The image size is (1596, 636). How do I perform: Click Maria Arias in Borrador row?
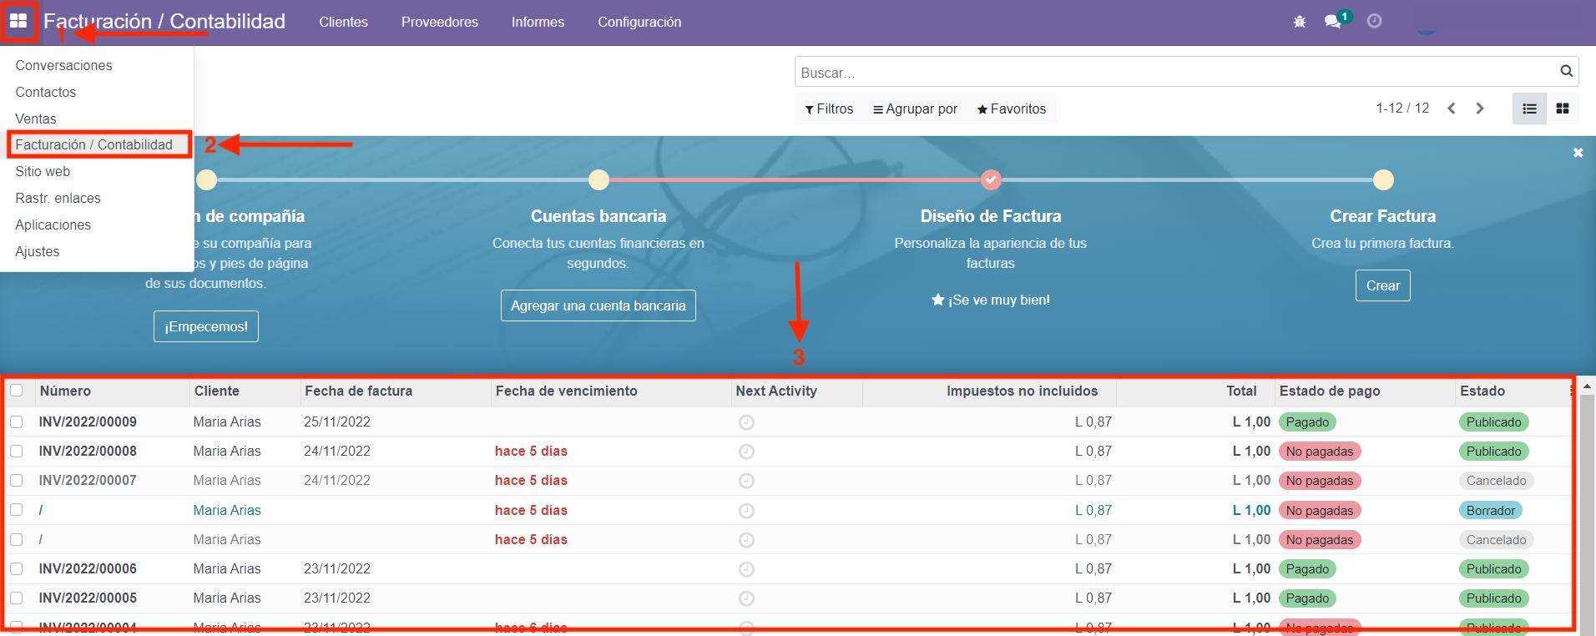click(227, 510)
